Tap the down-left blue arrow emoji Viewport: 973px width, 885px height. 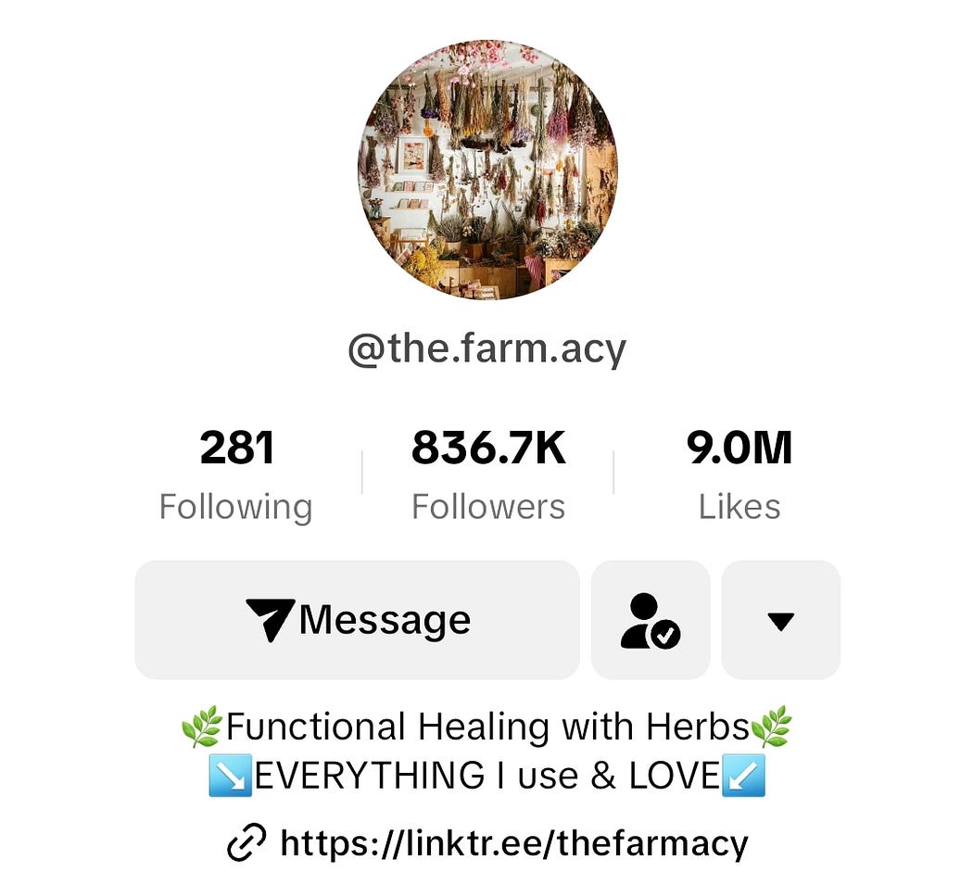743,775
